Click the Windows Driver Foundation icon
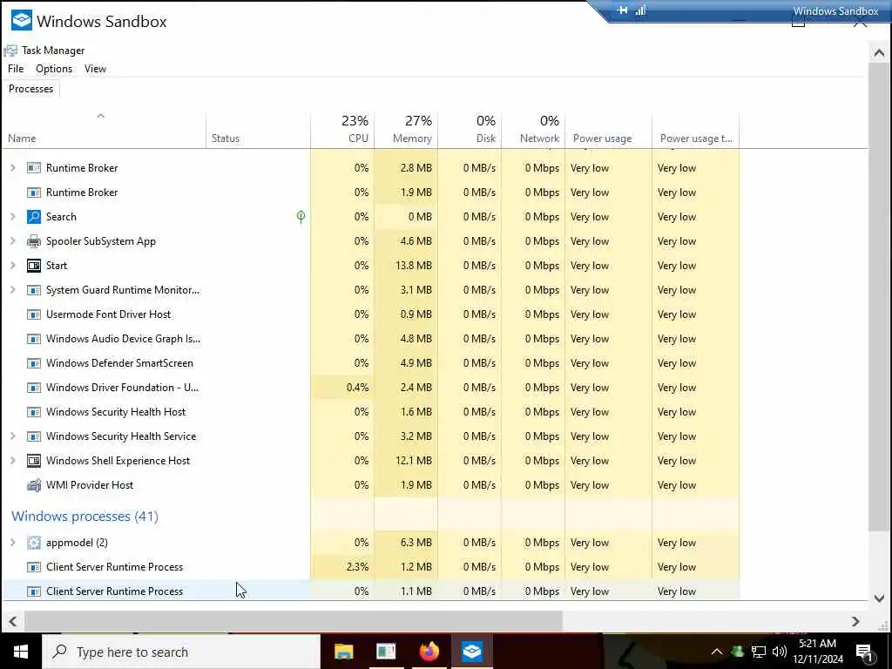 coord(34,388)
